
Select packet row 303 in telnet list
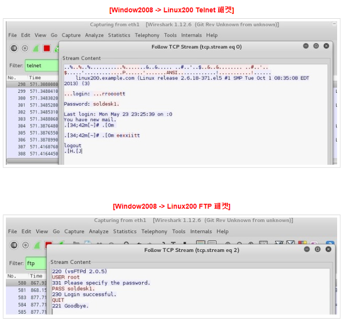coord(33,119)
